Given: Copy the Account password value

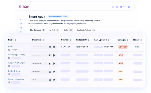Looking at the screenshot, I should point(54,55).
